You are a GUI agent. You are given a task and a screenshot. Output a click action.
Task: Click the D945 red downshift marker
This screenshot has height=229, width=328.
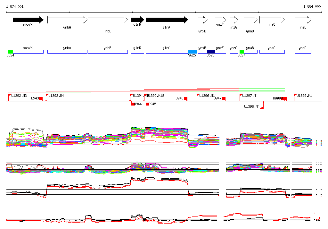[147, 104]
